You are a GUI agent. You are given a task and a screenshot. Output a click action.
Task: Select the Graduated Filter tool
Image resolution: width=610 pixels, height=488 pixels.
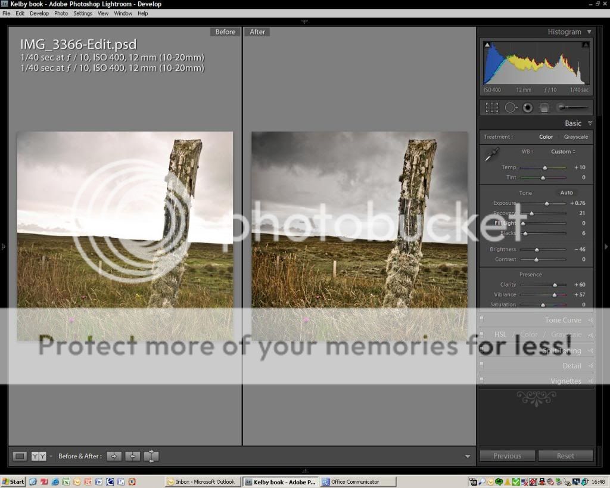pyautogui.click(x=544, y=108)
